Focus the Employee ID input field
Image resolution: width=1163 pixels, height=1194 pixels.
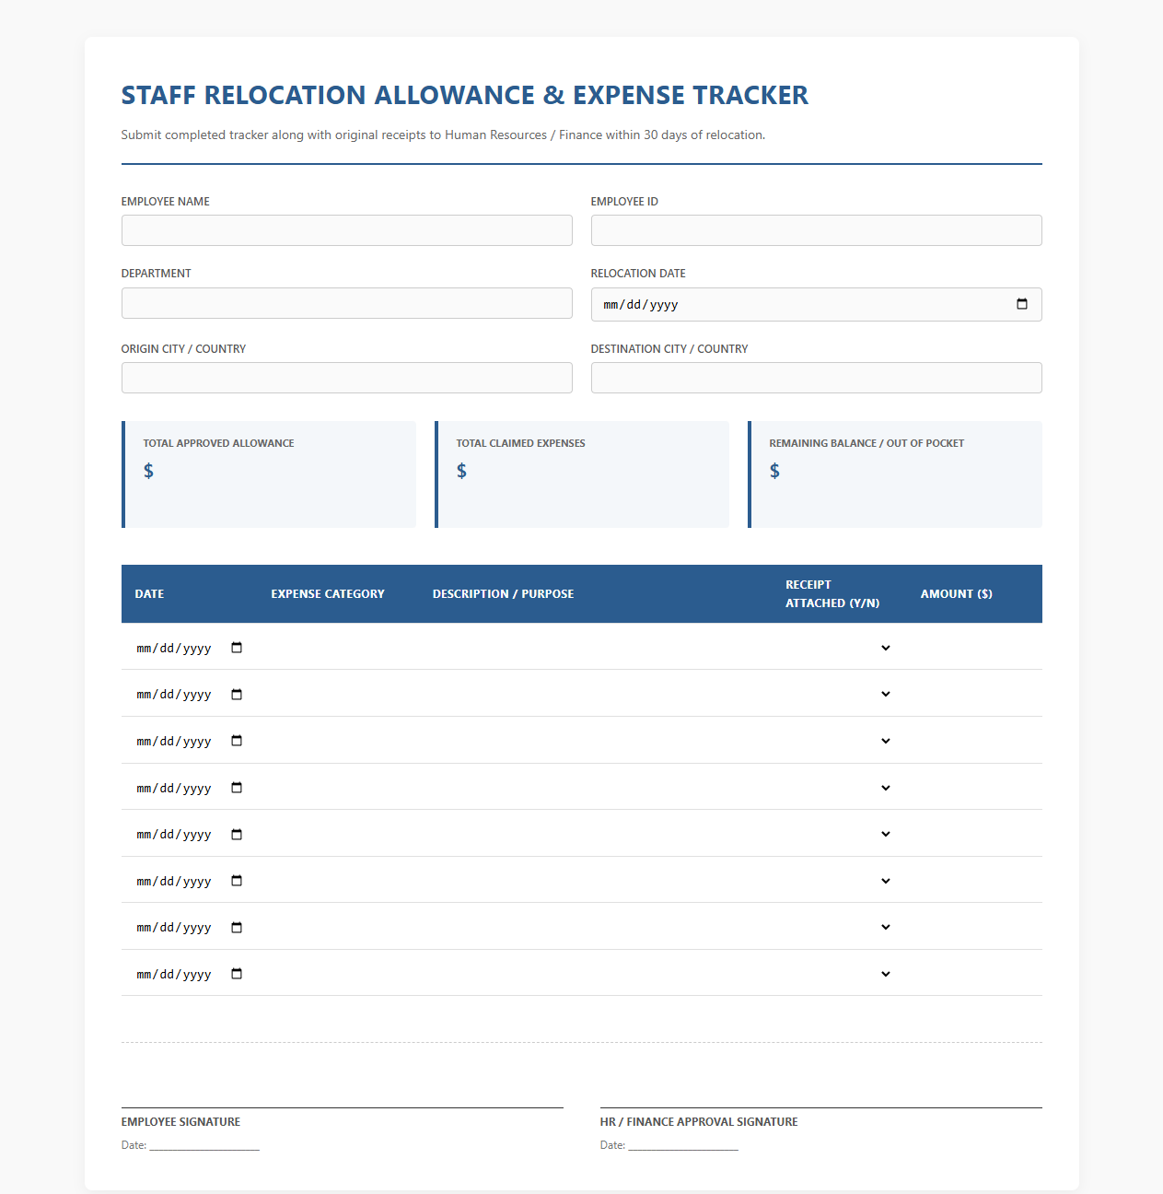pos(816,230)
